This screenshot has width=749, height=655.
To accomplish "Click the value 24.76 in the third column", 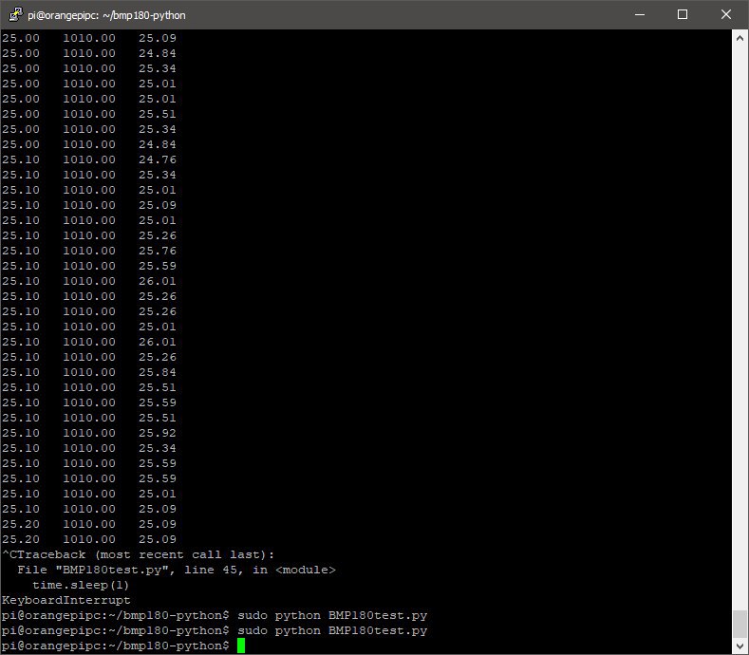I will (158, 159).
